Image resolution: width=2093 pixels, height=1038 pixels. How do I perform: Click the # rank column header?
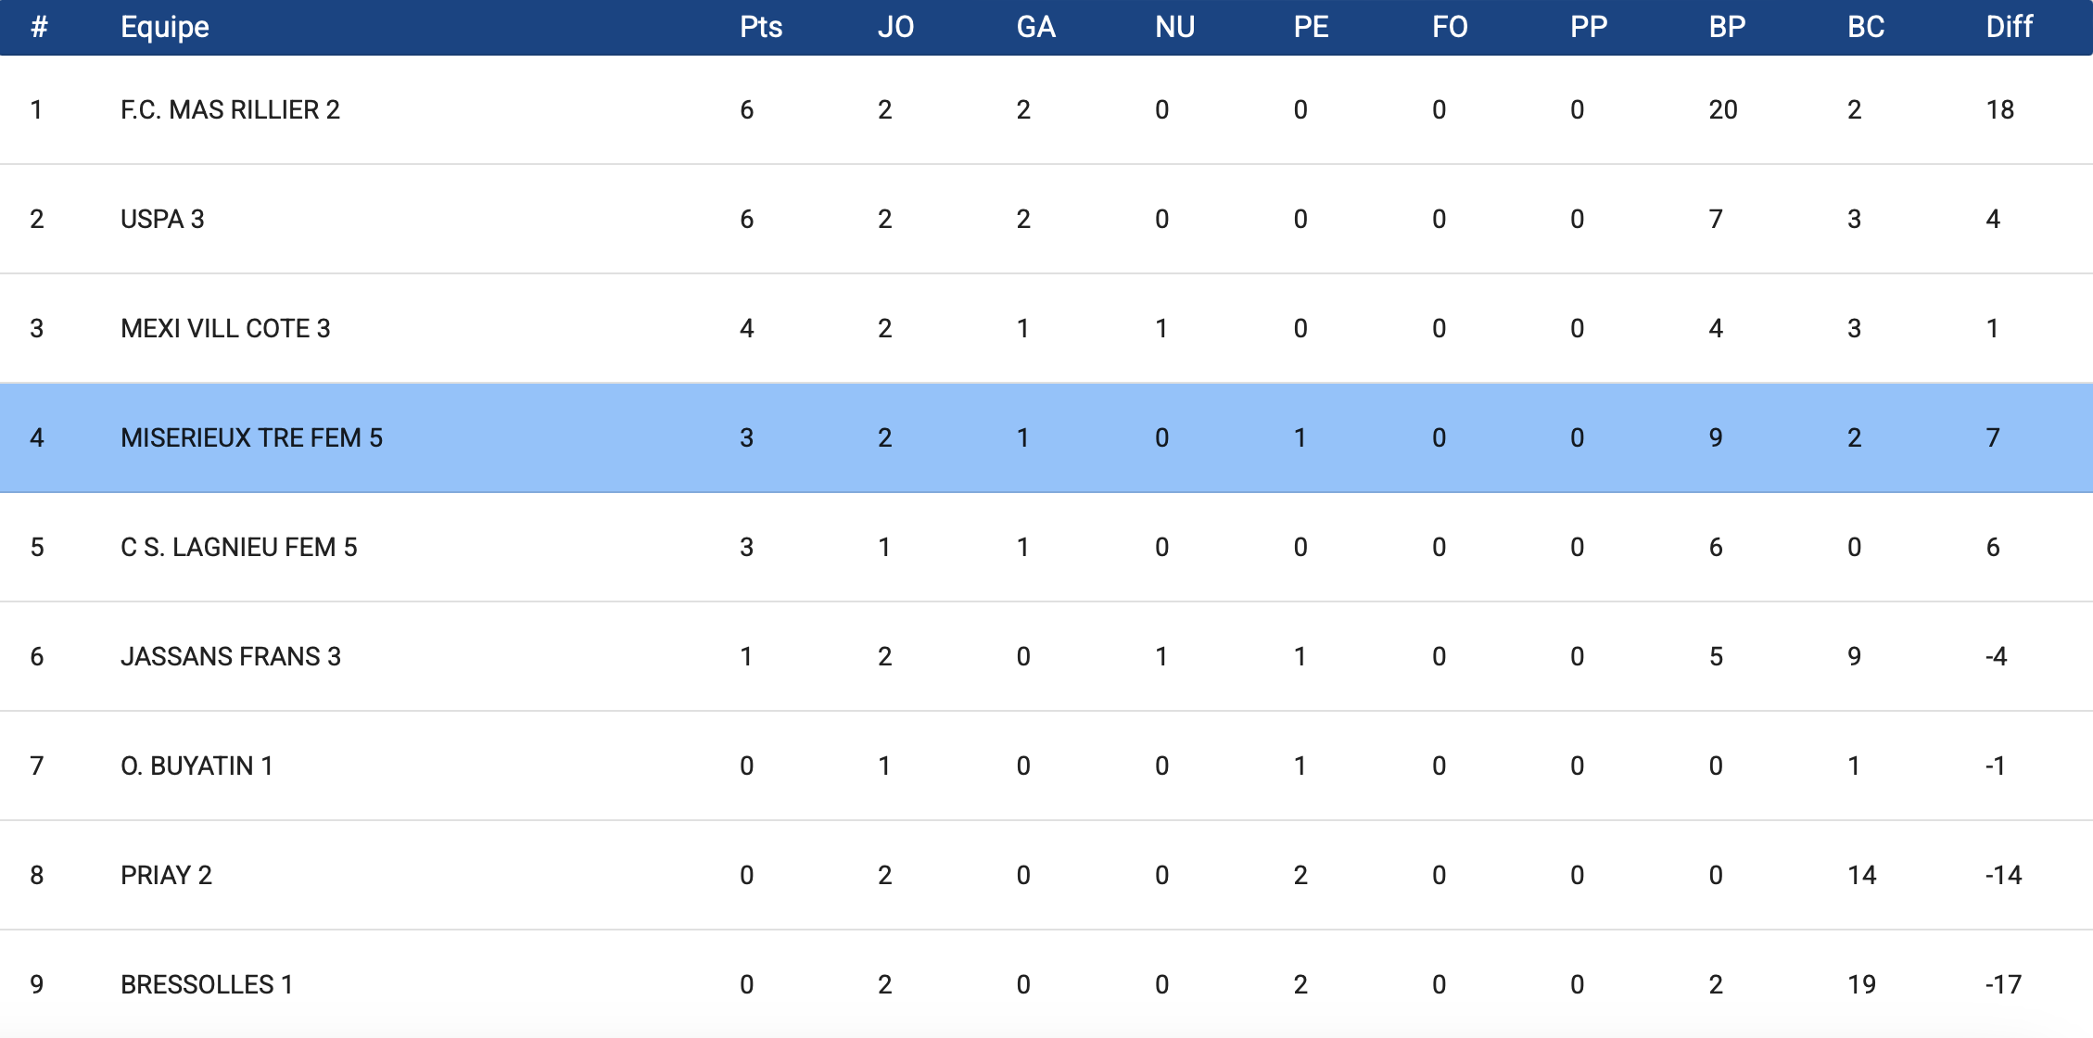click(39, 27)
